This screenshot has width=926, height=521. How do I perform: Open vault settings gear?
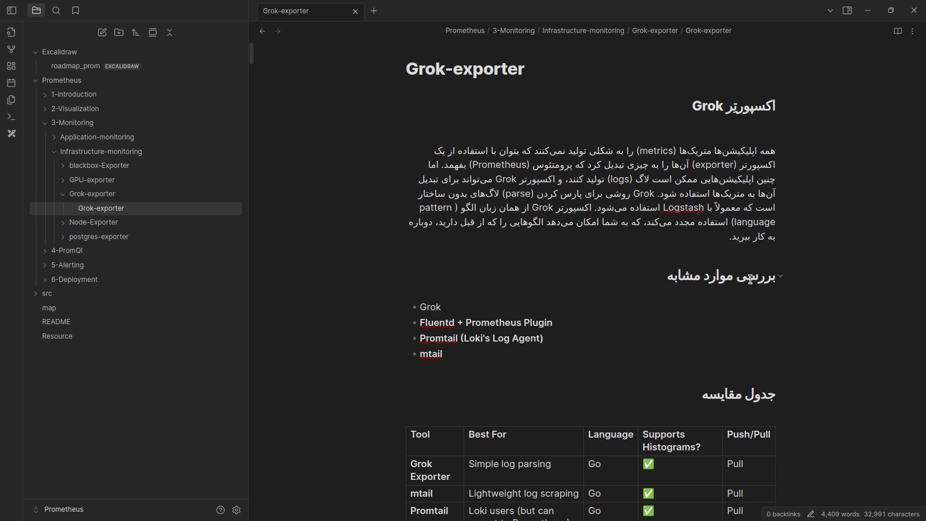(236, 510)
